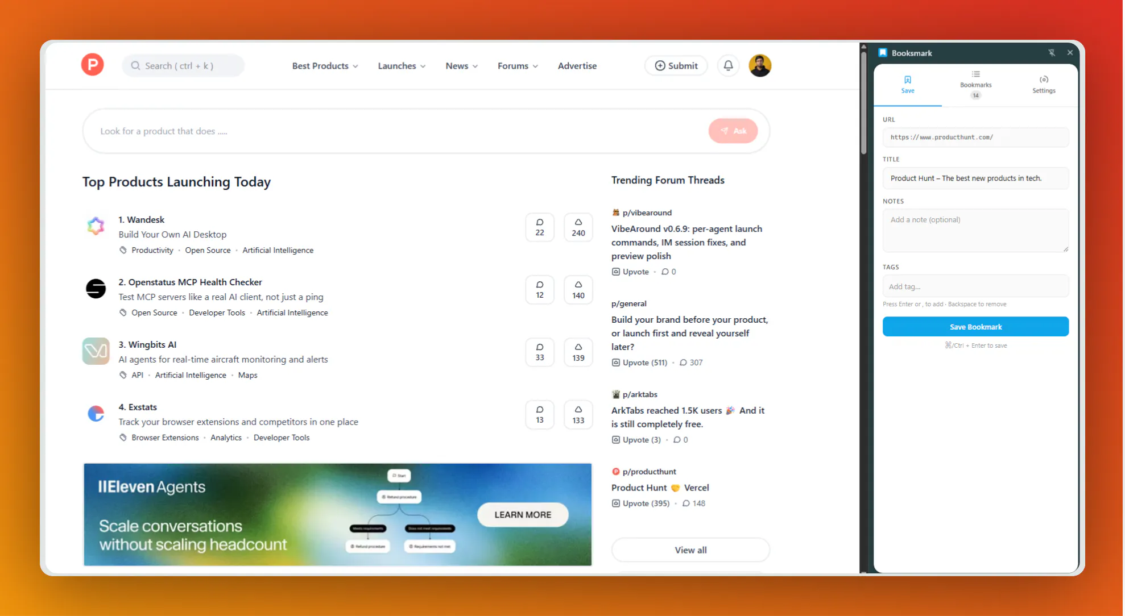
Task: Open the Advertise page
Action: pos(577,66)
